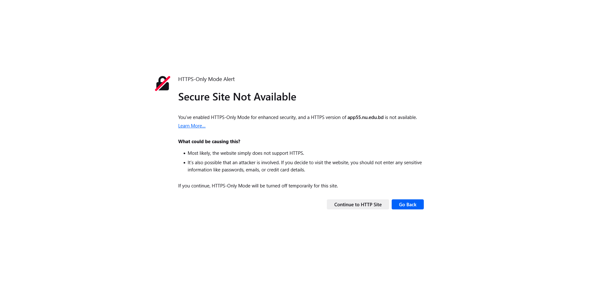Click the words sensitive at line end
602x286 pixels.
[413, 163]
